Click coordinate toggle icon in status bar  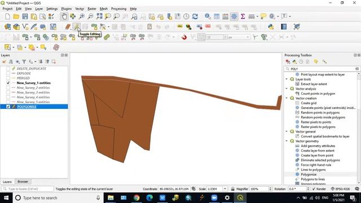point(193,189)
